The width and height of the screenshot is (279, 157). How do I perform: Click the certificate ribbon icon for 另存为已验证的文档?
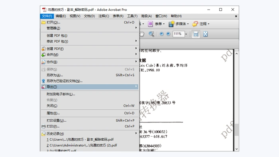43,81
